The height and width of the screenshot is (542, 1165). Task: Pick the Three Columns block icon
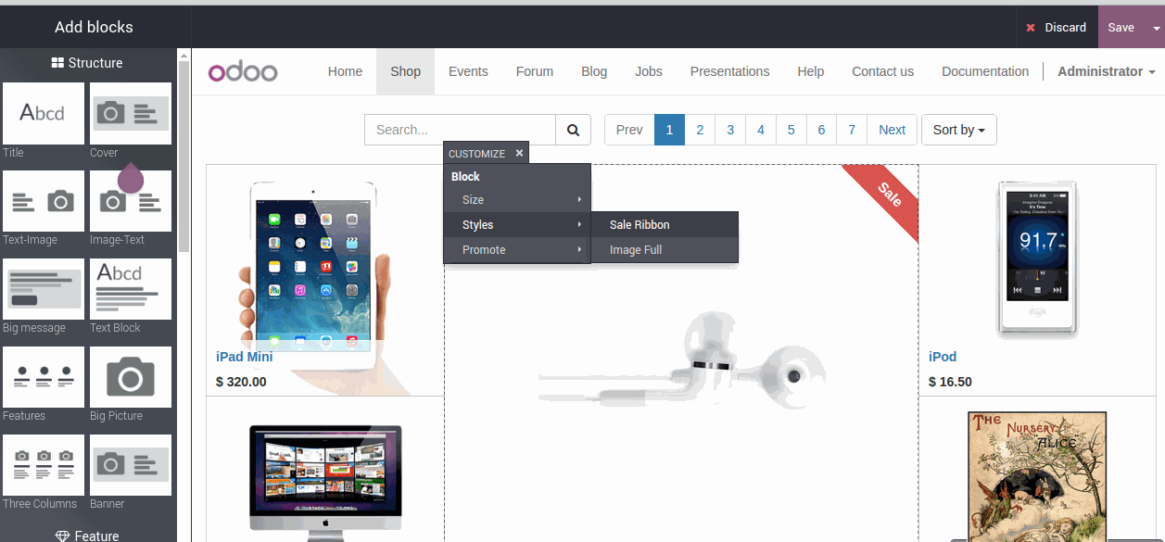point(44,465)
